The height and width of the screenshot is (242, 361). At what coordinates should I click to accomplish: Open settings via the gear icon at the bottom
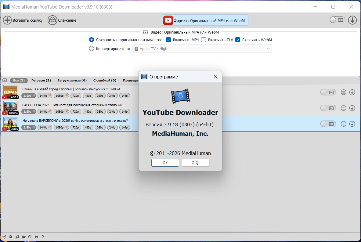tap(11, 237)
